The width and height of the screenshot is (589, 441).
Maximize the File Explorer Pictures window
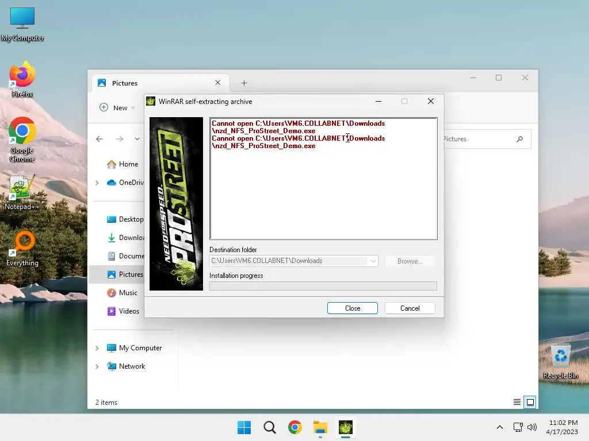499,78
